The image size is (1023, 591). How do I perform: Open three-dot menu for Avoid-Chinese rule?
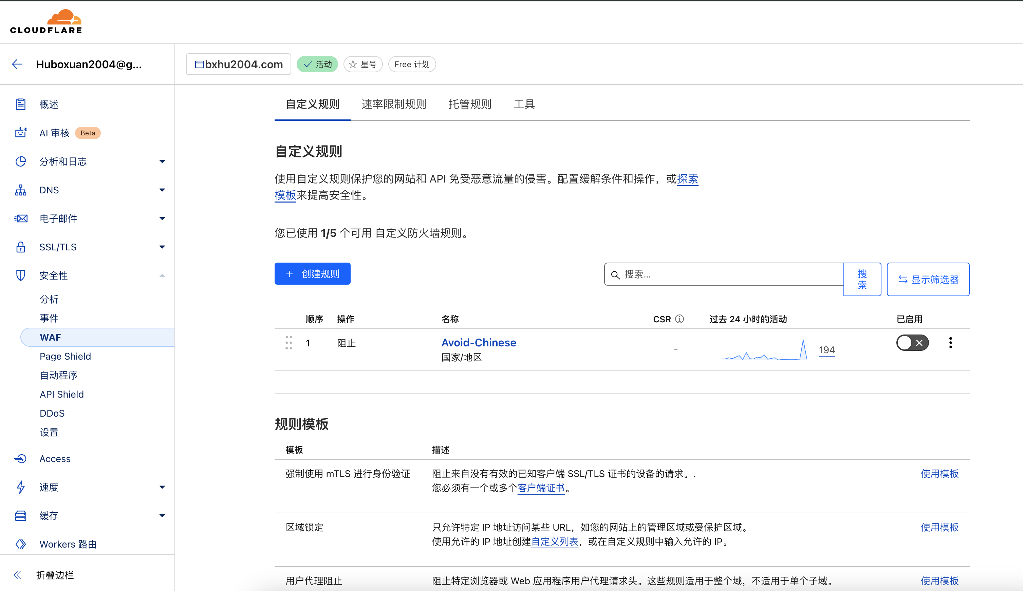950,343
